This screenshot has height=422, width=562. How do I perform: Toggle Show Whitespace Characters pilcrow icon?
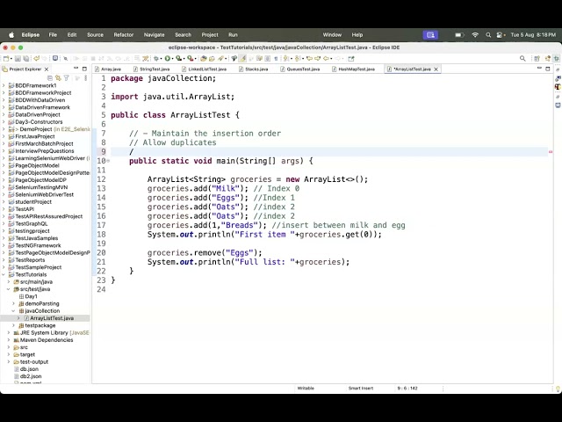(x=276, y=59)
